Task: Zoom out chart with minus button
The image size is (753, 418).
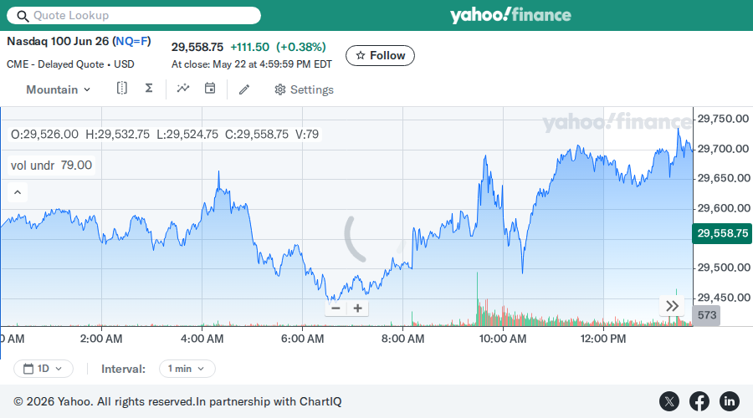Action: pyautogui.click(x=336, y=308)
